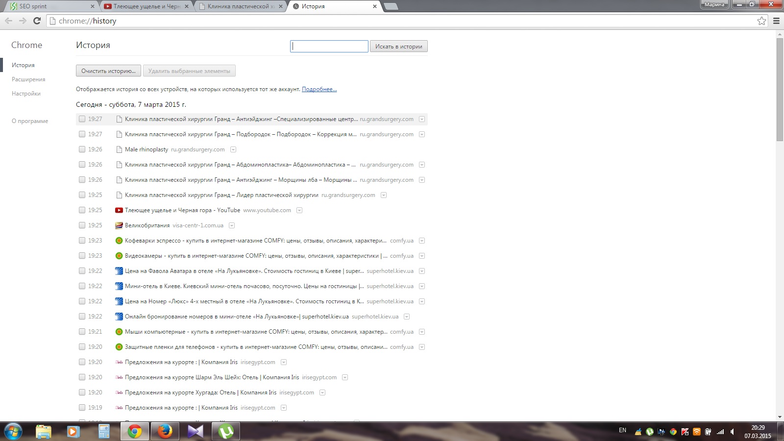Viewport: 784px width, 441px height.
Task: Click the page icon beside Male rhinoplasty
Action: coord(119,149)
